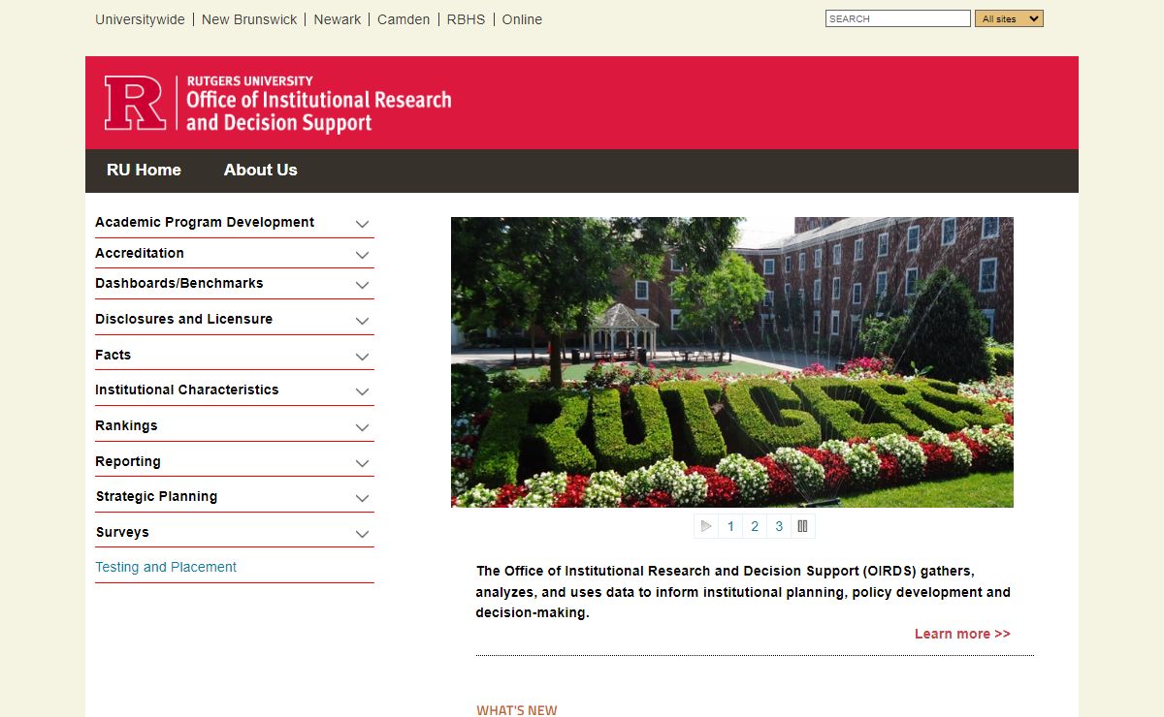This screenshot has width=1164, height=717.
Task: Click the Rutgers R logo
Action: tap(135, 103)
